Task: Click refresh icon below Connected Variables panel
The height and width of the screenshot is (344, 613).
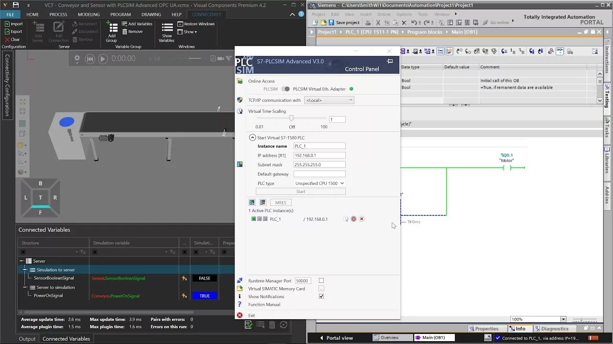Action: [284, 325]
